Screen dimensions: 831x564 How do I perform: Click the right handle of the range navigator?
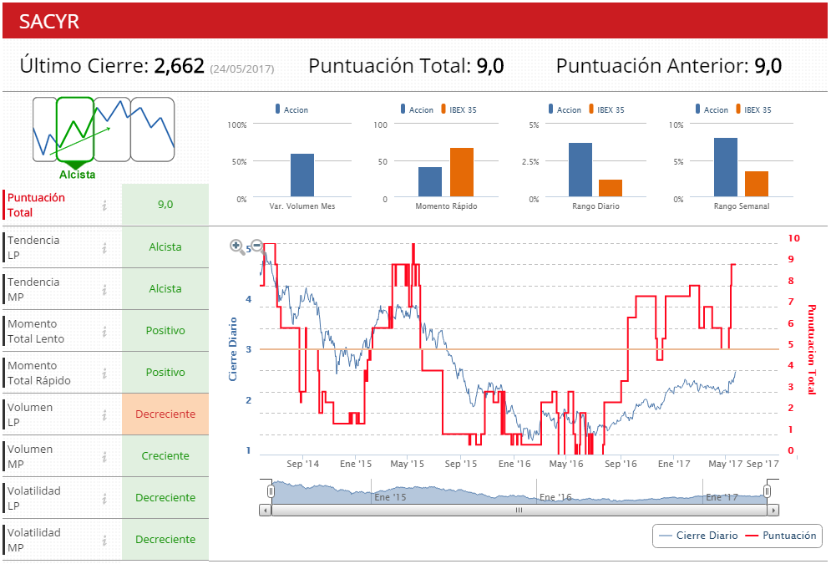tap(767, 491)
